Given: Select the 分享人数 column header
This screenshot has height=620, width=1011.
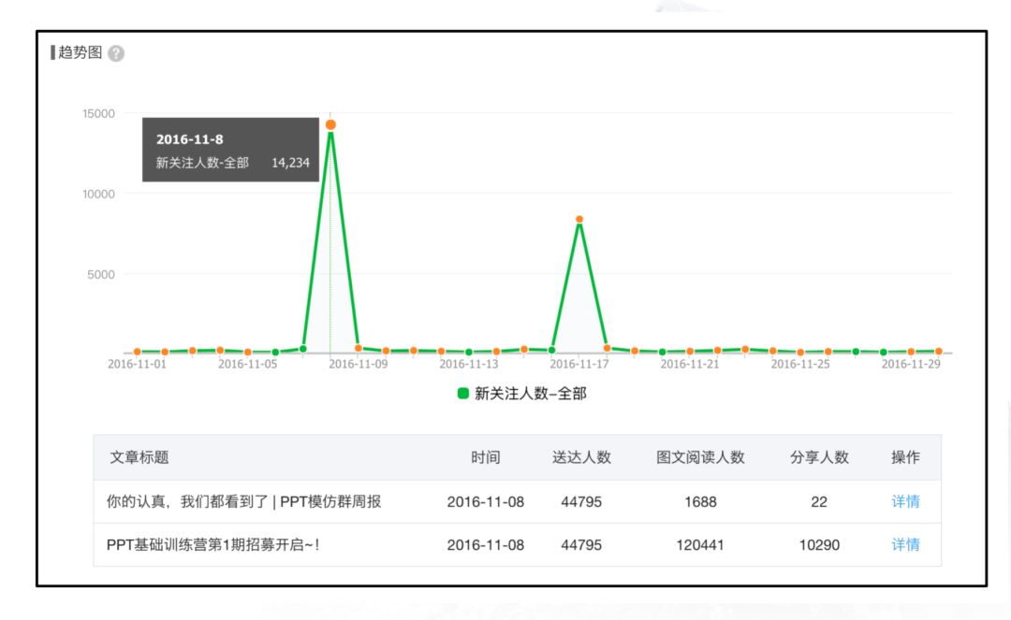Looking at the screenshot, I should tap(819, 458).
